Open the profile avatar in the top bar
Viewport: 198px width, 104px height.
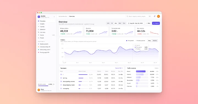pos(158,16)
